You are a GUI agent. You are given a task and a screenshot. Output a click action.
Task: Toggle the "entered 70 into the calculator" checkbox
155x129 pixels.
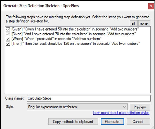(8, 34)
